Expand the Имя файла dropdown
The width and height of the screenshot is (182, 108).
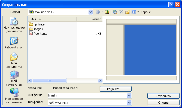[x=129, y=96]
